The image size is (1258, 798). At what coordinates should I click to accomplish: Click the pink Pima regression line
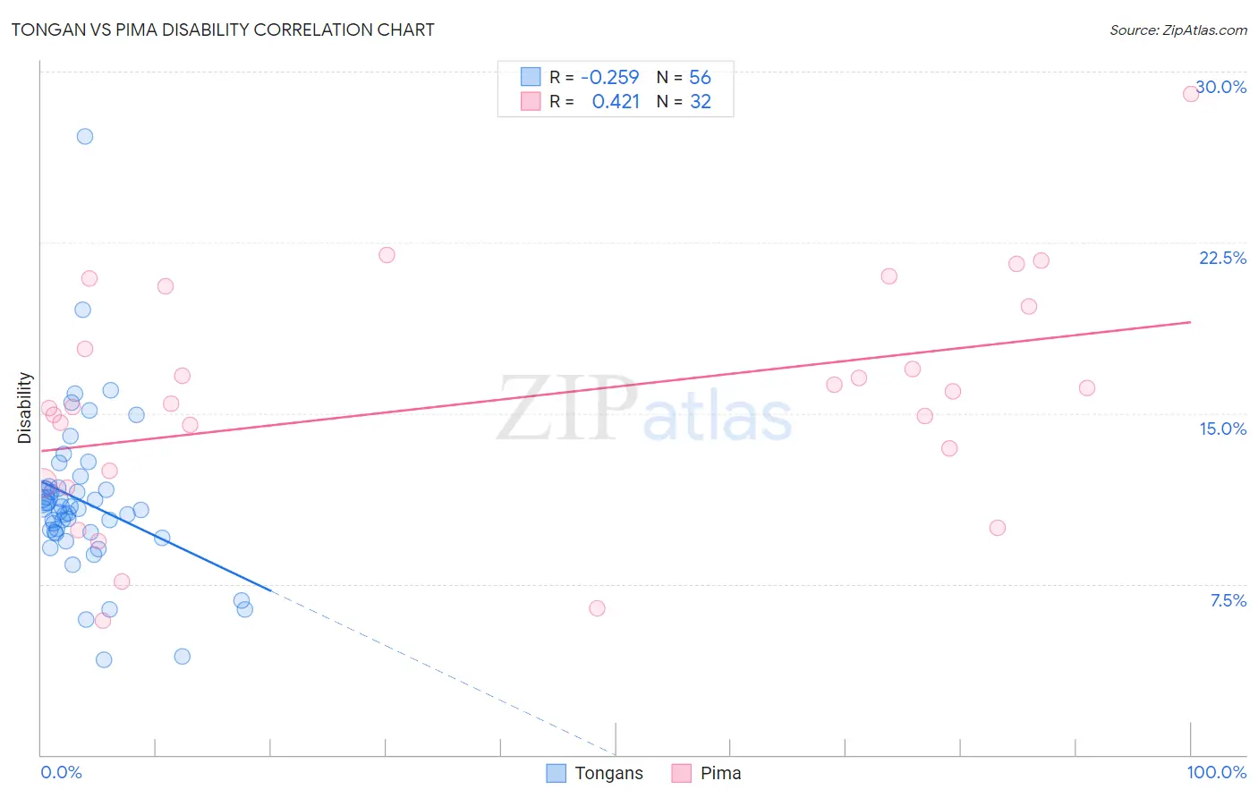click(x=616, y=386)
